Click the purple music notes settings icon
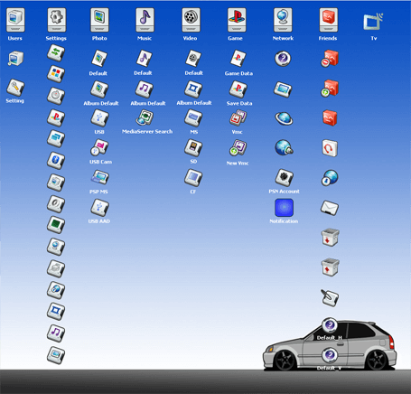This screenshot has height=394, width=411. coord(56,333)
